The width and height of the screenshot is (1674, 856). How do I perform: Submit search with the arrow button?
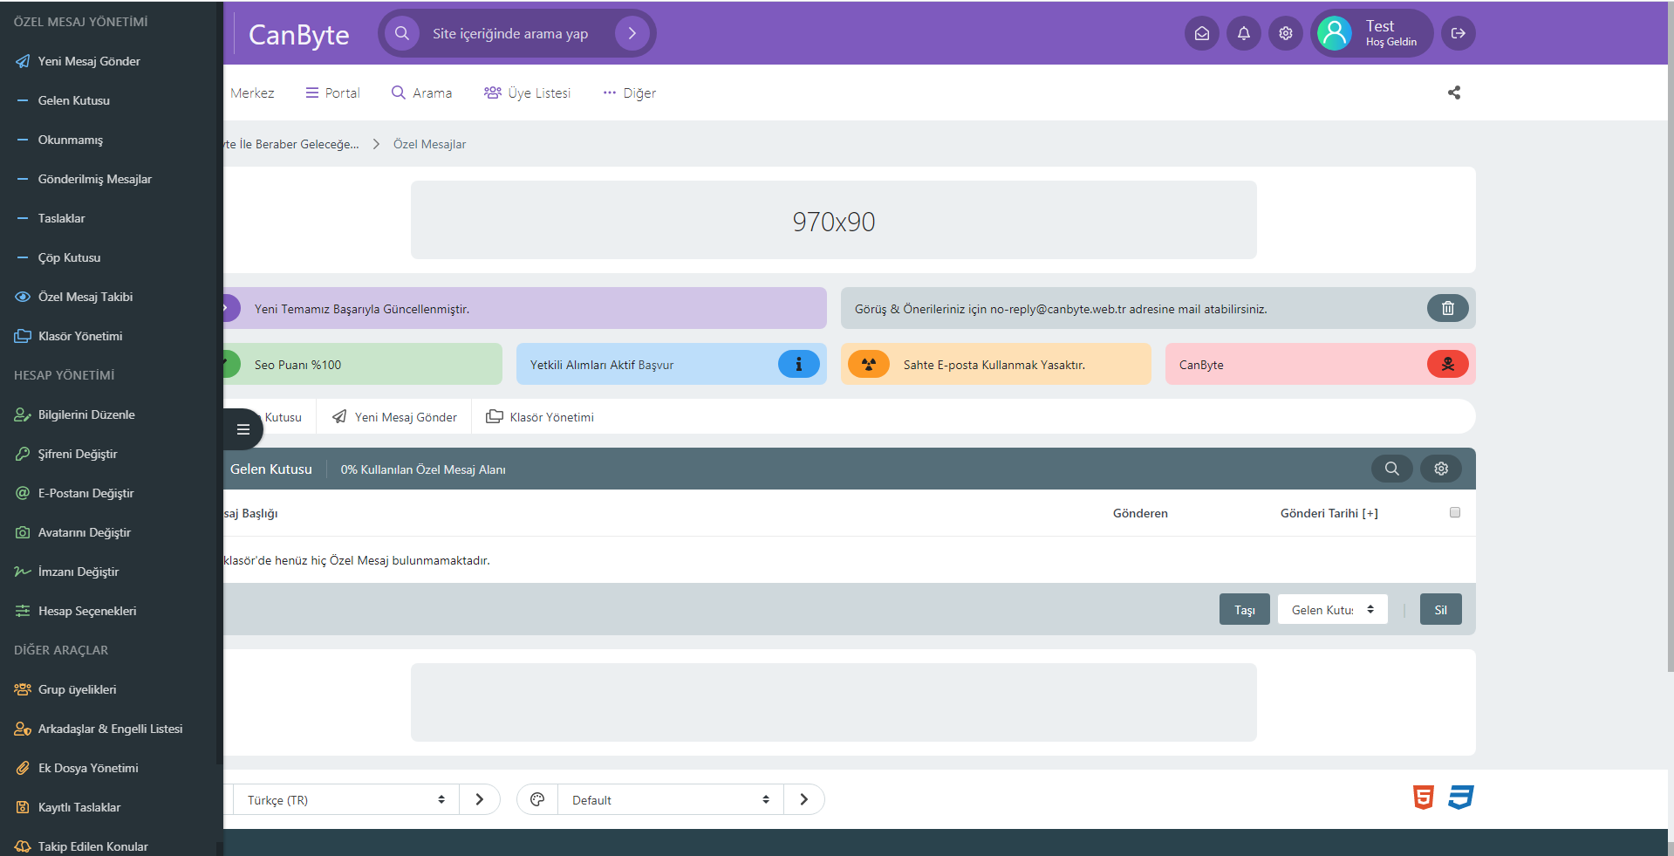(632, 33)
